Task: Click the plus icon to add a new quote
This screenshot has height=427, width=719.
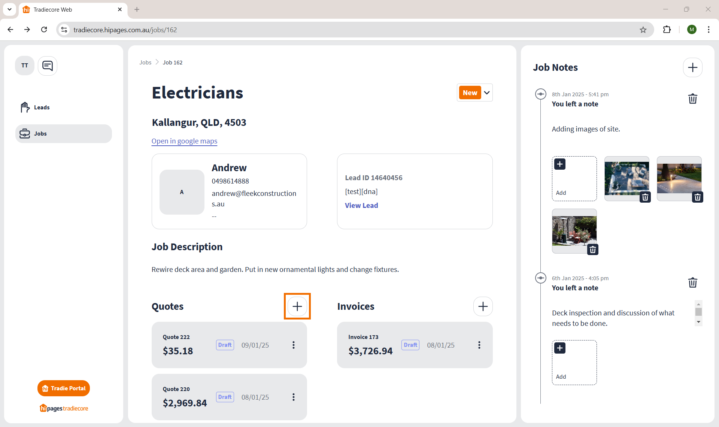Action: [x=297, y=306]
